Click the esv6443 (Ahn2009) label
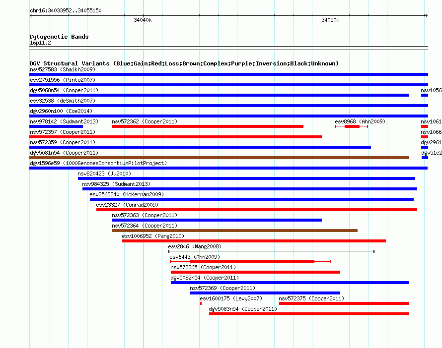This screenshot has height=348, width=442. (195, 257)
